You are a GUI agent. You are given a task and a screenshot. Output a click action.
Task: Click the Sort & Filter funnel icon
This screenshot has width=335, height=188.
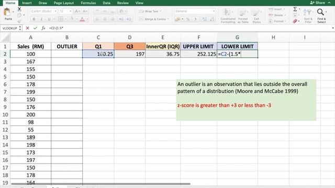[x=308, y=12]
